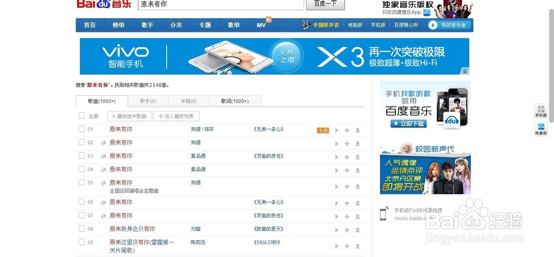Tick checkbox for song 07

point(81,215)
